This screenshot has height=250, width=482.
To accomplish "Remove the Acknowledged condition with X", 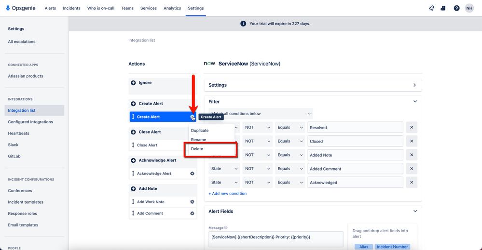I will [412, 182].
